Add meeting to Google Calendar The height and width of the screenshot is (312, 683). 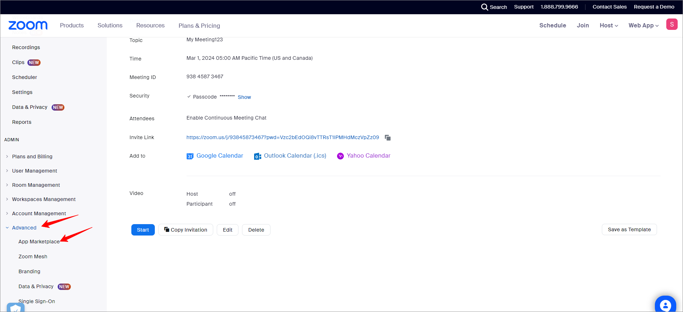click(220, 156)
